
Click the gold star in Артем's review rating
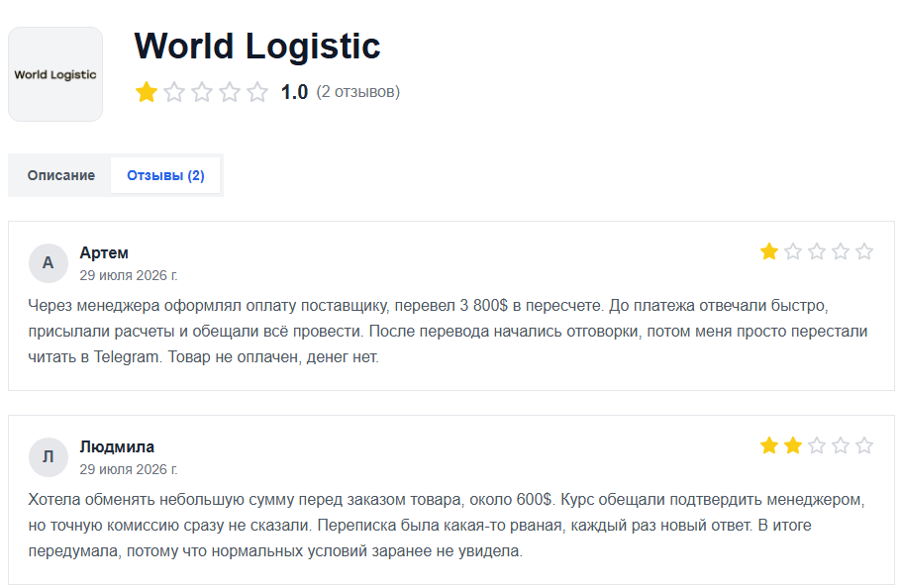click(x=769, y=251)
